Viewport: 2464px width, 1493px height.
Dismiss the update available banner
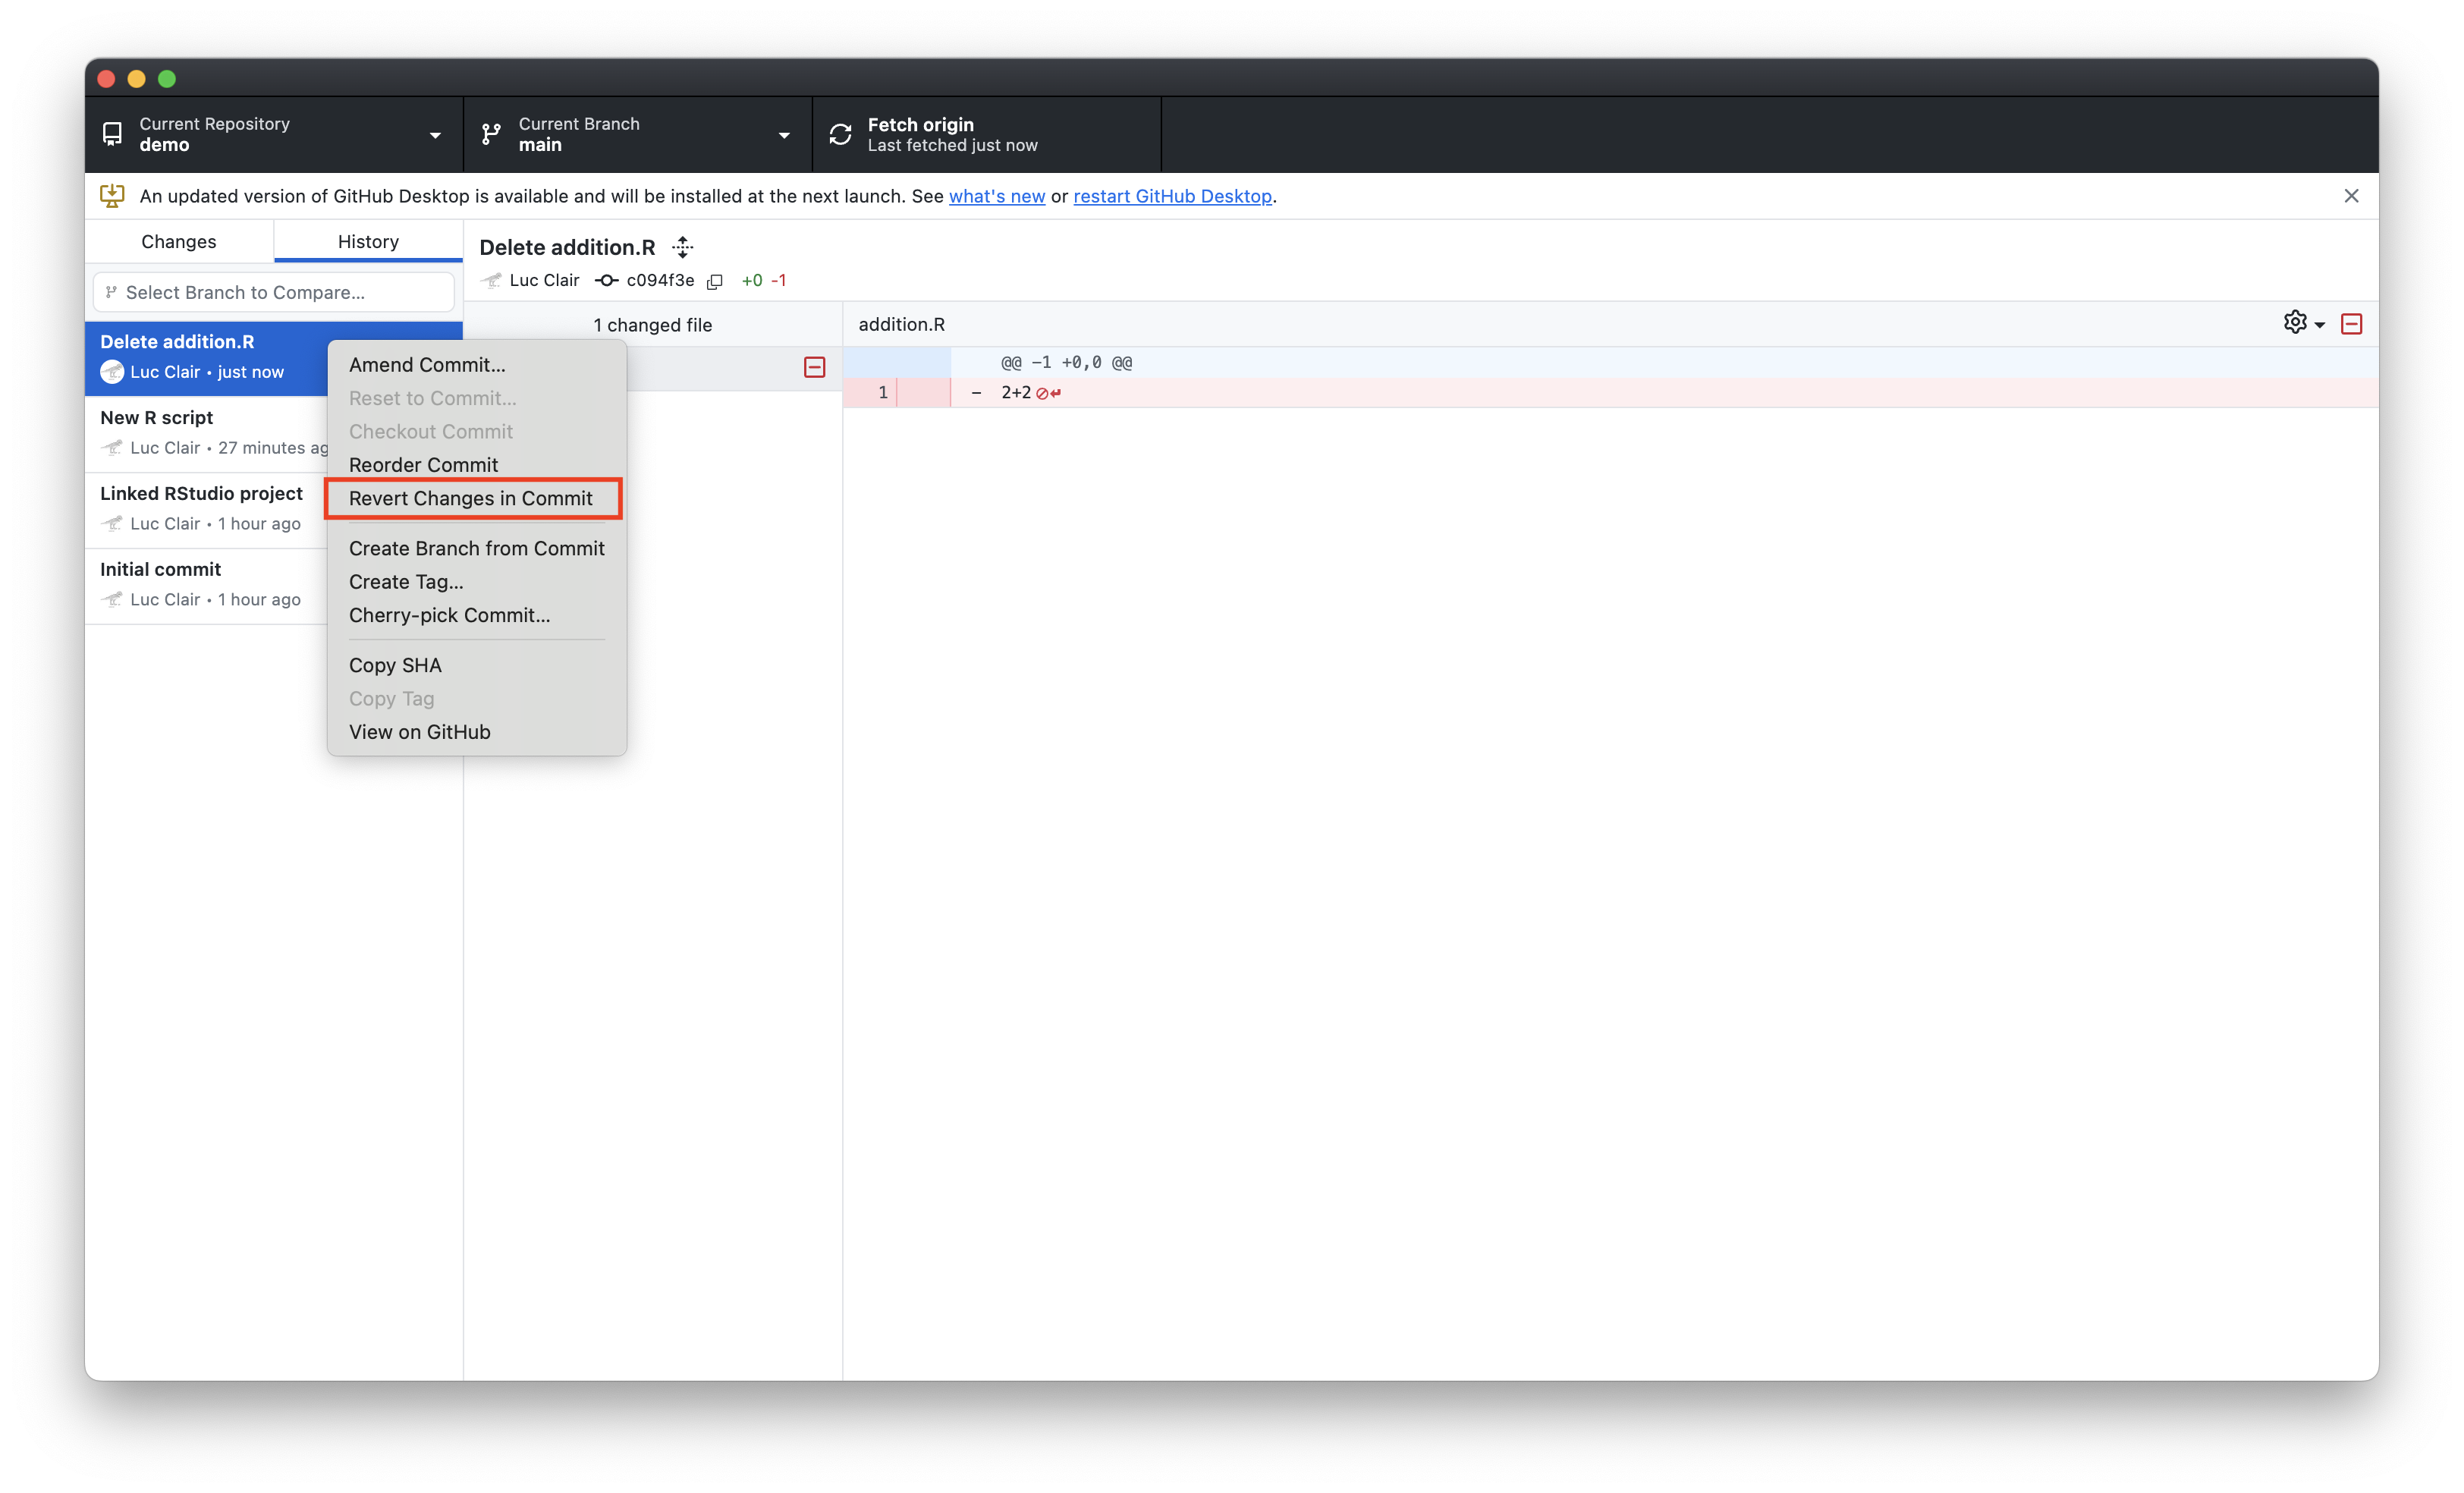(x=2351, y=196)
